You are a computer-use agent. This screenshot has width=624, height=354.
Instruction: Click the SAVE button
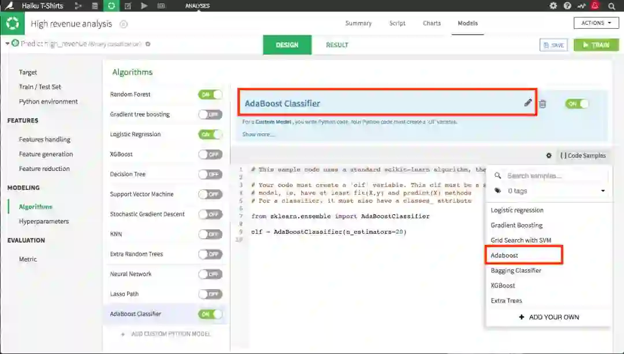(x=554, y=45)
